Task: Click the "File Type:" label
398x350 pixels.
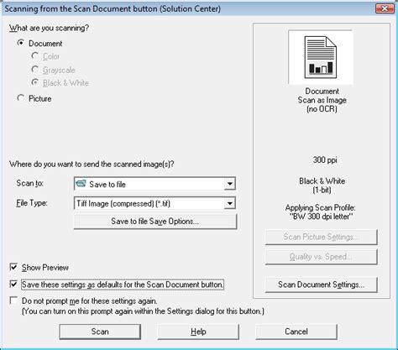Action: pos(32,203)
